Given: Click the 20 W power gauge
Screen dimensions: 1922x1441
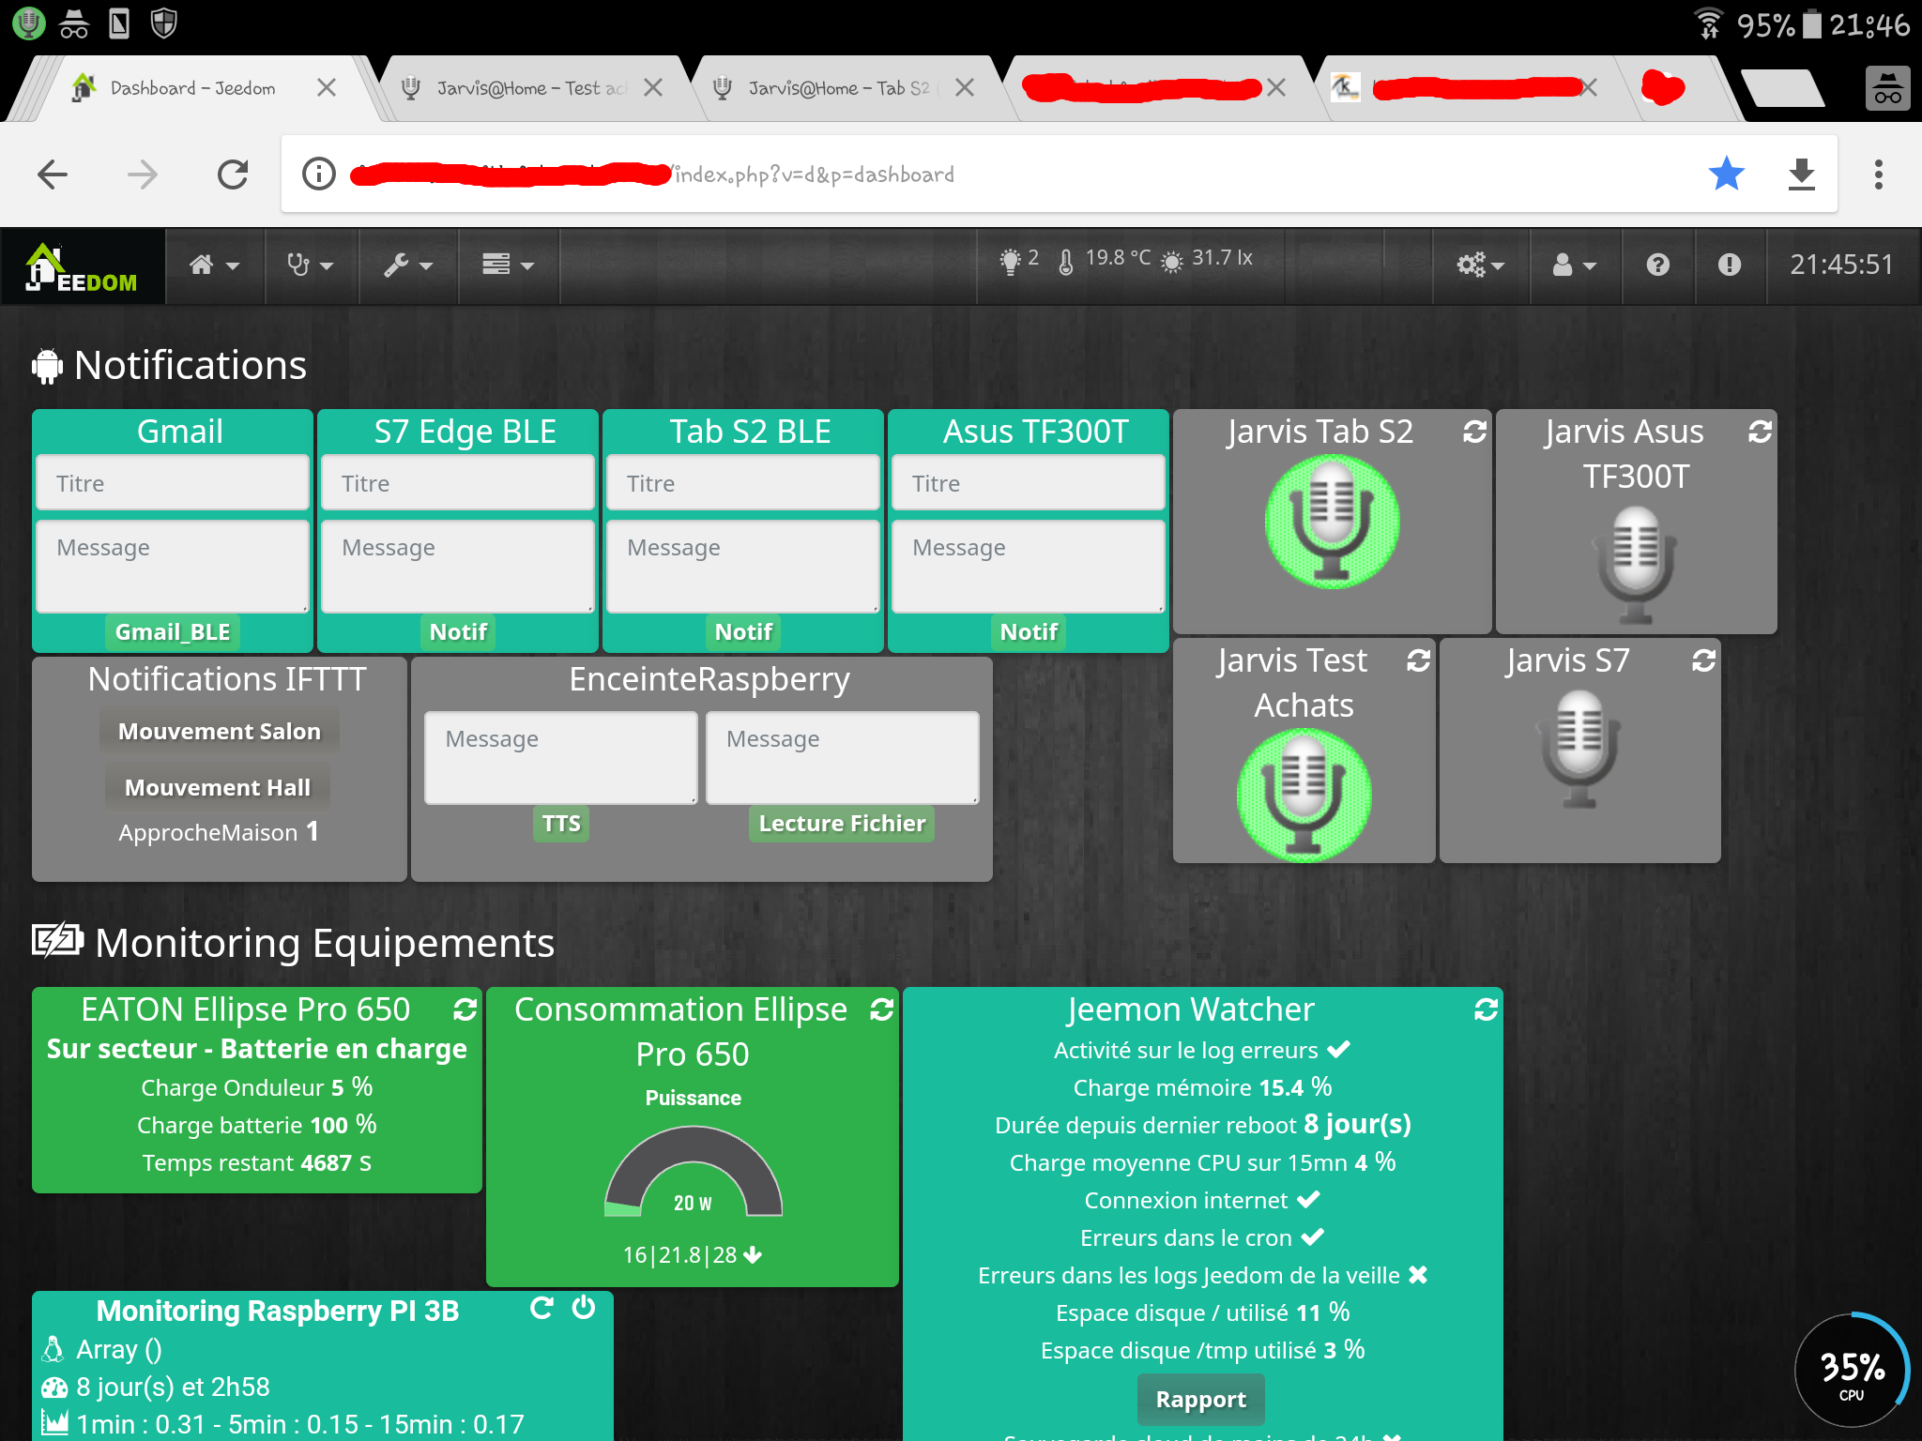Looking at the screenshot, I should [693, 1173].
